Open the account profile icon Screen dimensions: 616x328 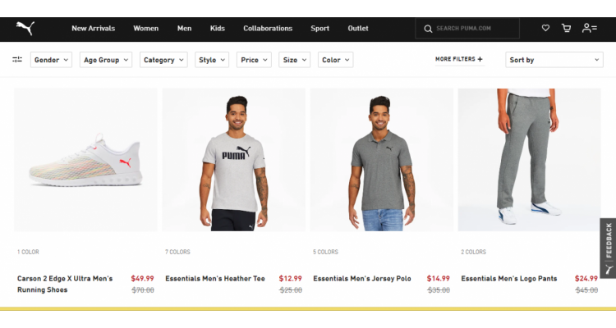click(x=590, y=28)
